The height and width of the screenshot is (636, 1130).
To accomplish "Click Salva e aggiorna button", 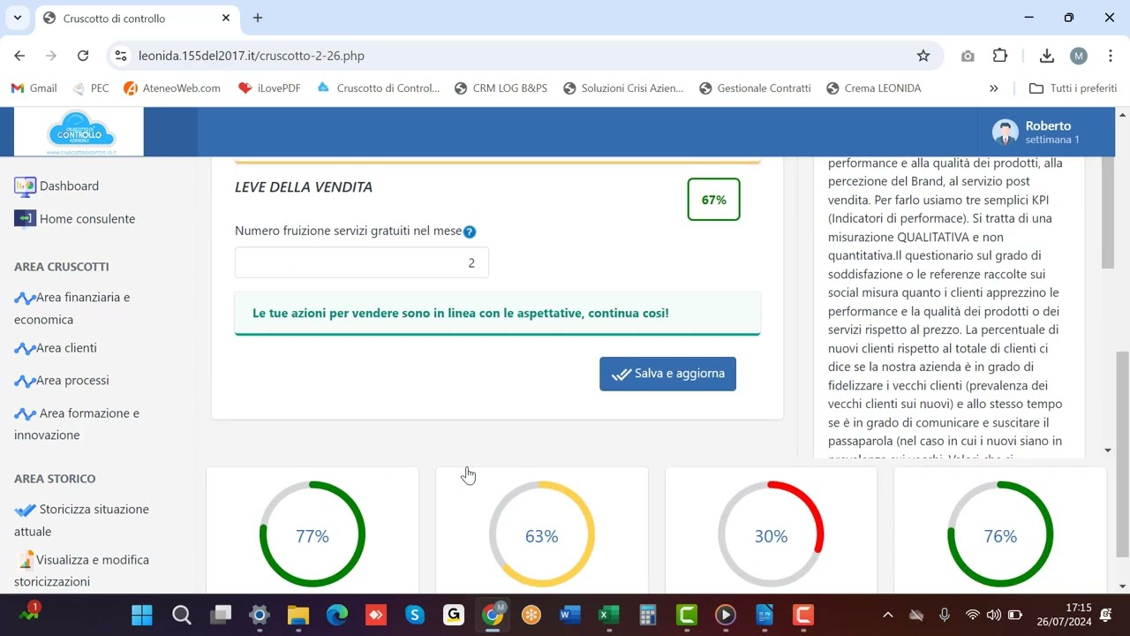I will click(667, 374).
